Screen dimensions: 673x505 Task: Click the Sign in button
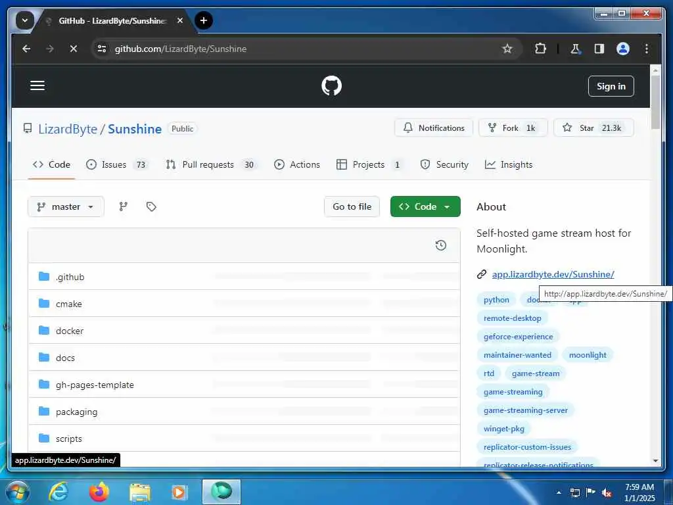click(611, 86)
